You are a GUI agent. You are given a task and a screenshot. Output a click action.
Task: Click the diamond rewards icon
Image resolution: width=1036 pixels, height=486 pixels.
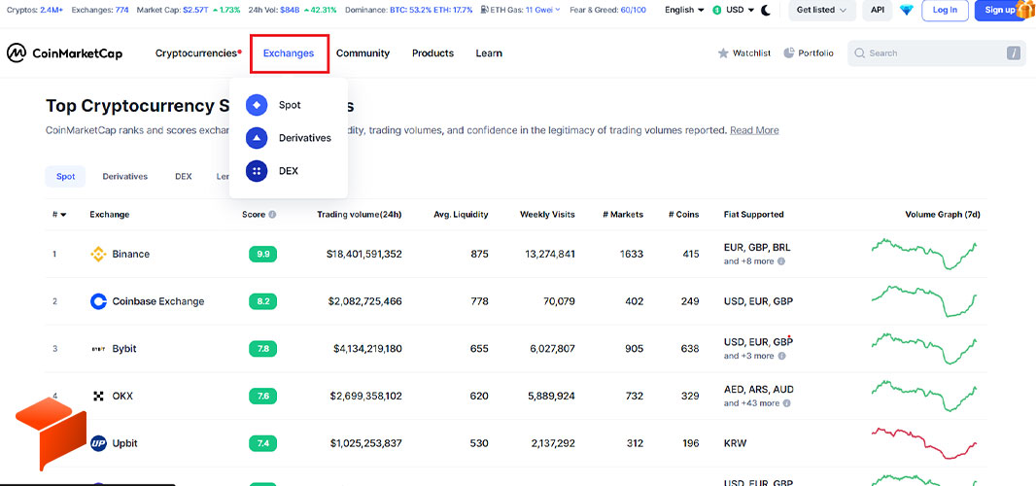(x=906, y=10)
